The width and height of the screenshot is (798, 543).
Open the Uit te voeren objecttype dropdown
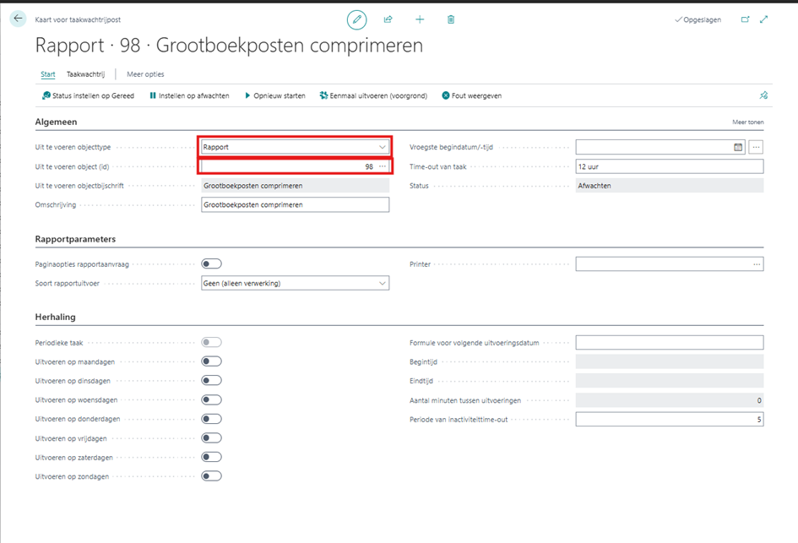point(382,147)
